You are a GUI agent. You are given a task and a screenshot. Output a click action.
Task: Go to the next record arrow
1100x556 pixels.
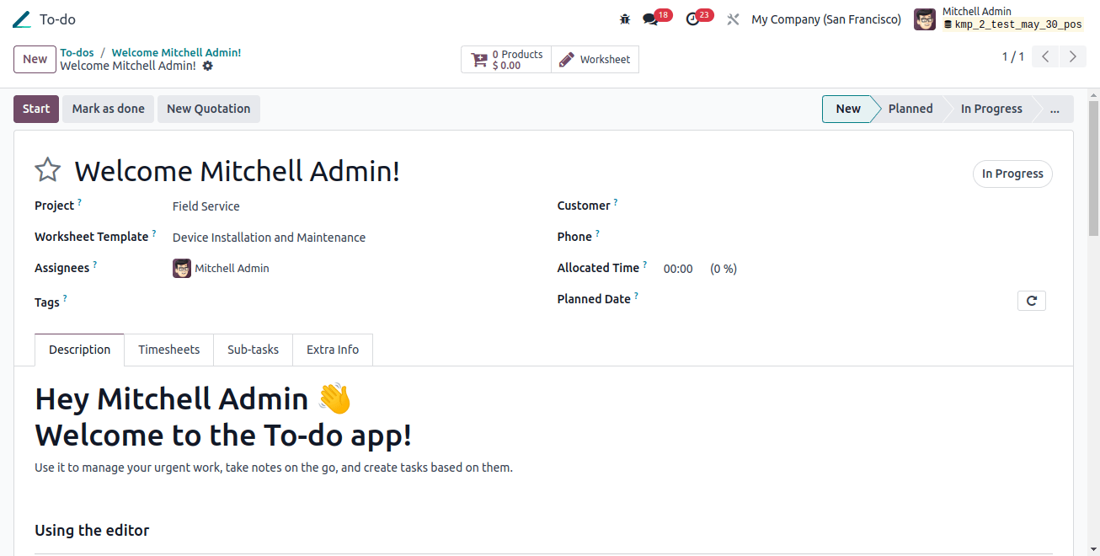(1072, 57)
